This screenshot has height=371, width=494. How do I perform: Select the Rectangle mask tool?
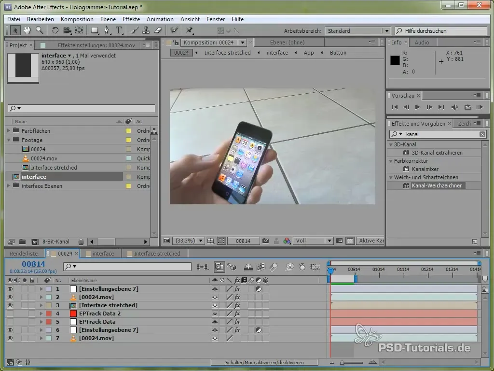tap(95, 30)
